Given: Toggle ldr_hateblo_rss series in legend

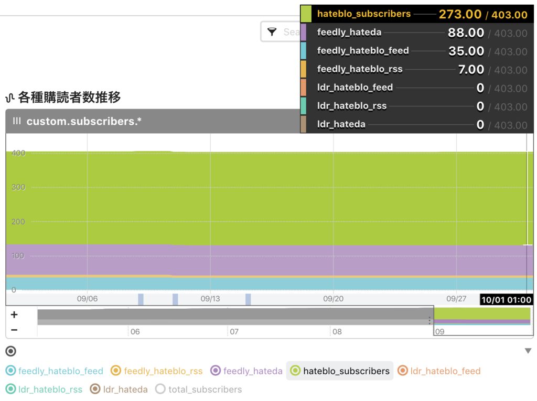Looking at the screenshot, I should click(x=44, y=389).
